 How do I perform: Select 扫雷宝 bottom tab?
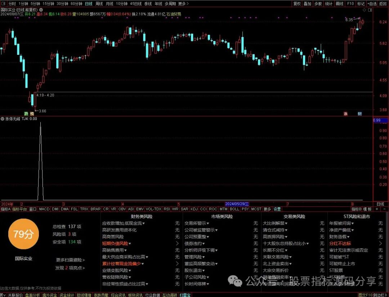185,295
